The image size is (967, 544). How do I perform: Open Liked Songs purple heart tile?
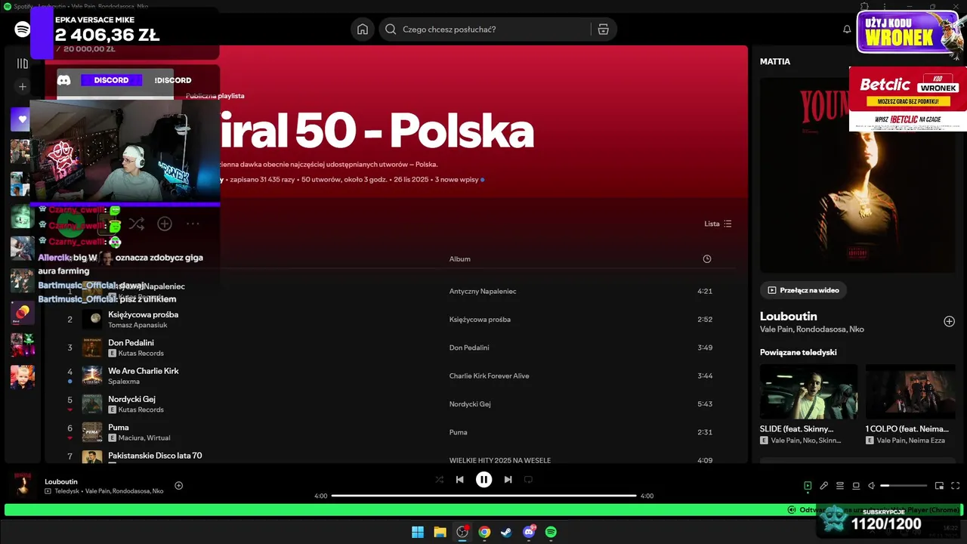coord(22,119)
